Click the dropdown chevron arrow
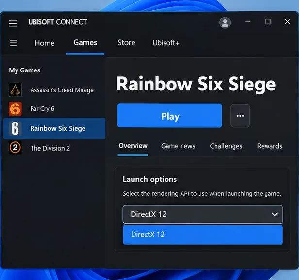This screenshot has width=299, height=280. (275, 214)
